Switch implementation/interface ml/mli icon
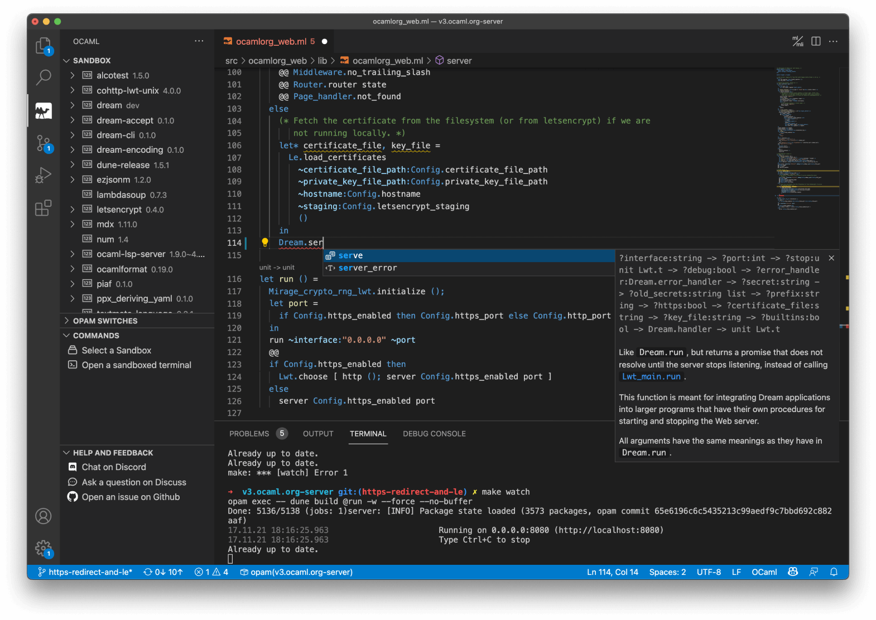The height and width of the screenshot is (620, 876). [x=798, y=41]
